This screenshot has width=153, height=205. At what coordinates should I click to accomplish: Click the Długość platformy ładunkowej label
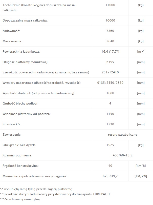26,62
